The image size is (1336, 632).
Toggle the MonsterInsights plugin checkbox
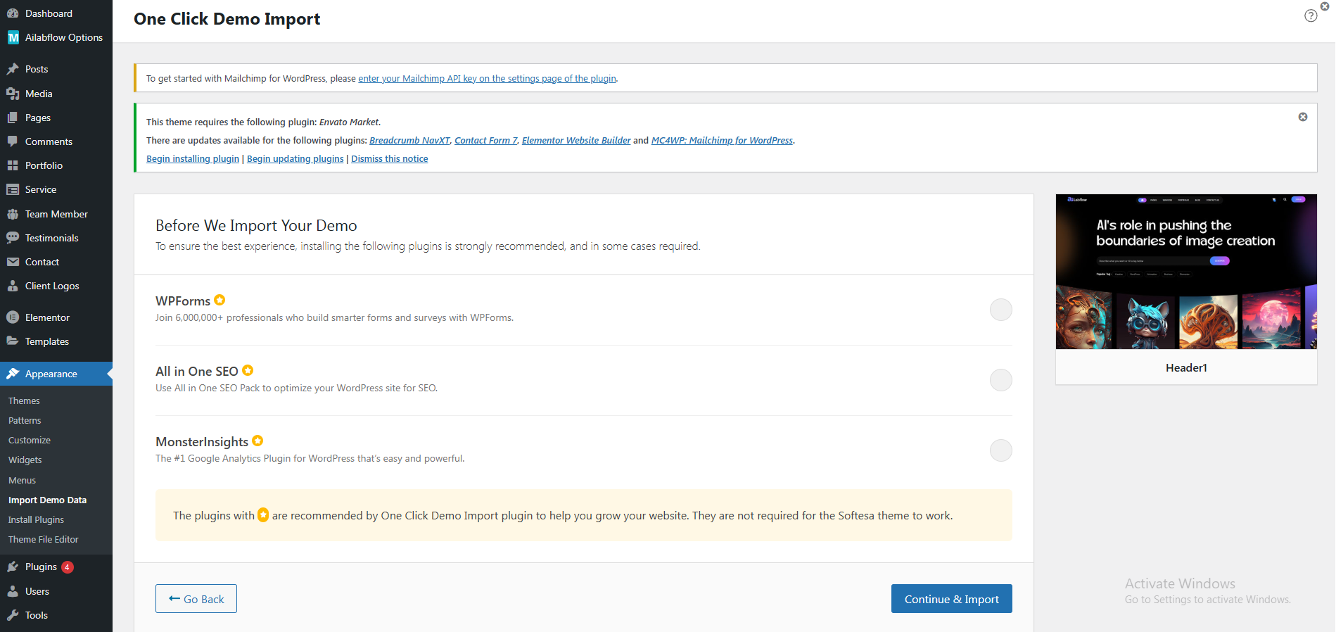(x=1000, y=450)
